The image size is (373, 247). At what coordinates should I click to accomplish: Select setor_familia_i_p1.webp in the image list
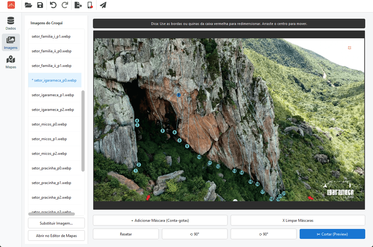[55, 36]
